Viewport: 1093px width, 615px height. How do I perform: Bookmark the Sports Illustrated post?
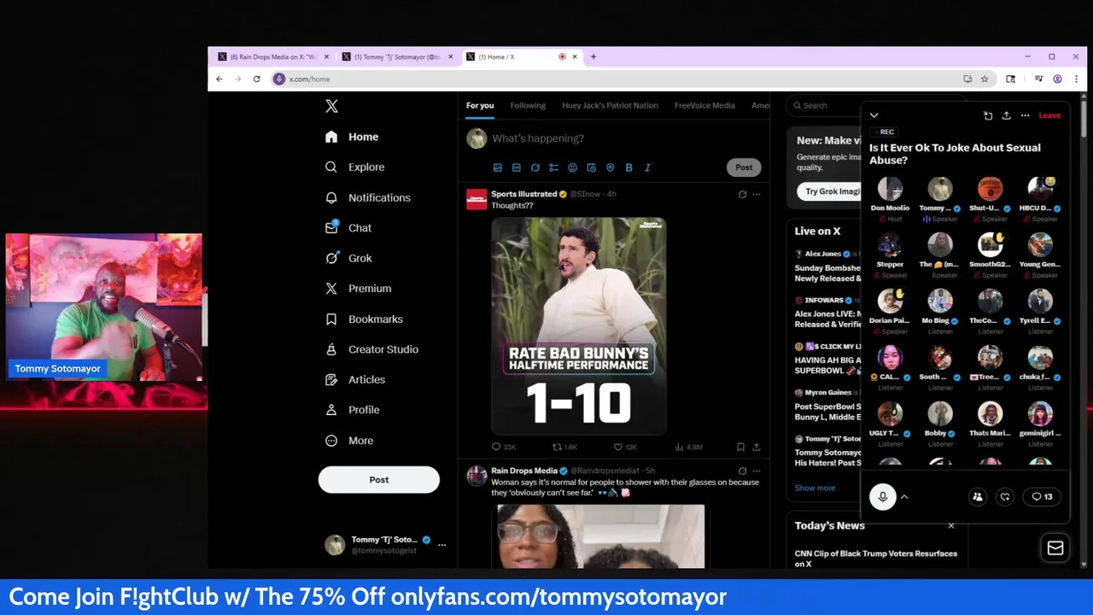[740, 447]
